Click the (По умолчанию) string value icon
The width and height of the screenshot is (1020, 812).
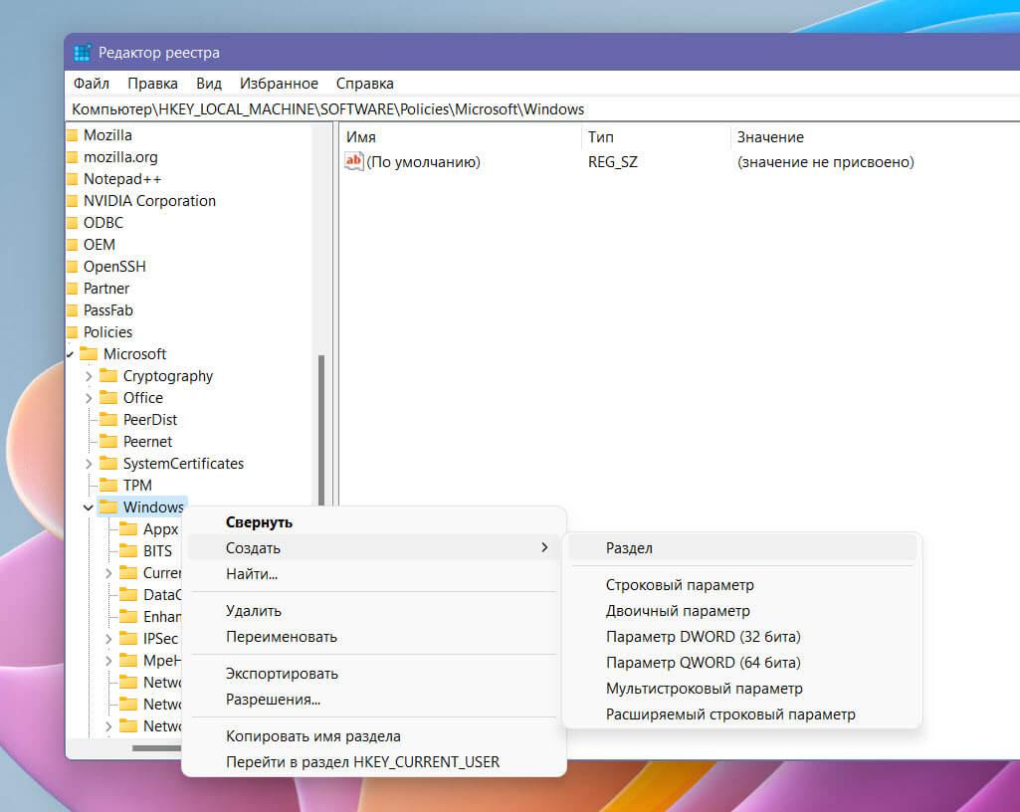pyautogui.click(x=353, y=161)
